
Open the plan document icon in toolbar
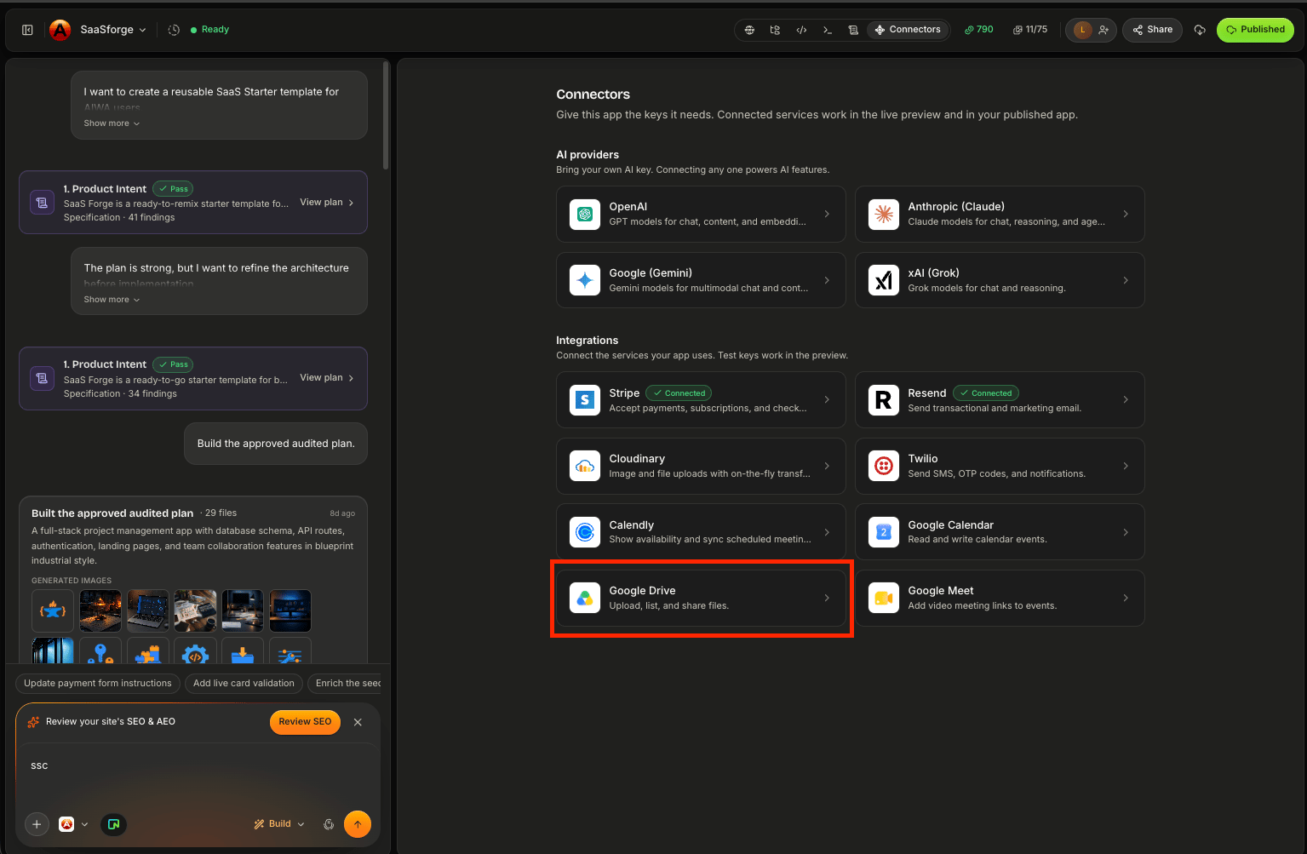click(853, 30)
